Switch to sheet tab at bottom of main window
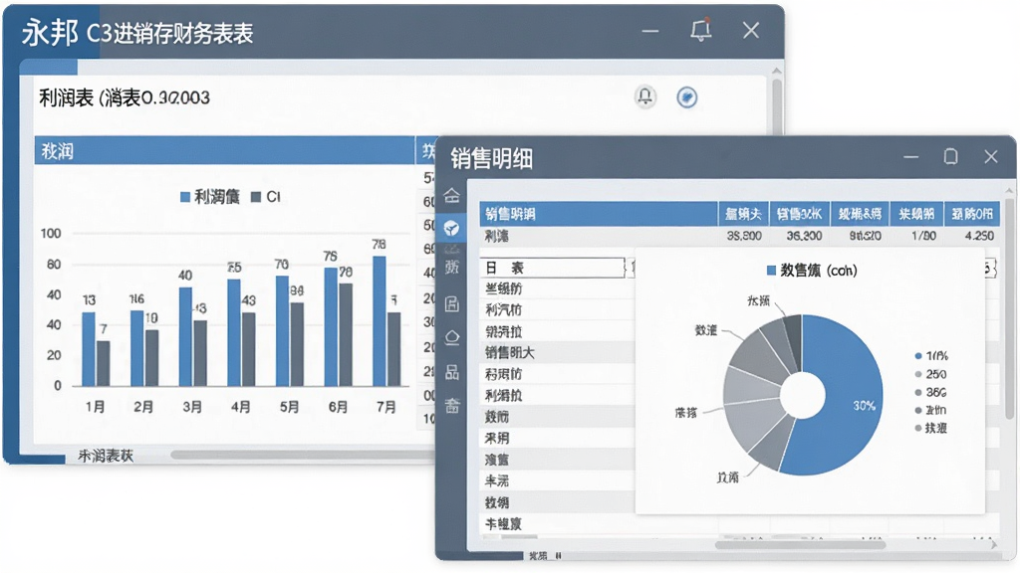Image resolution: width=1020 pixels, height=573 pixels. point(106,456)
